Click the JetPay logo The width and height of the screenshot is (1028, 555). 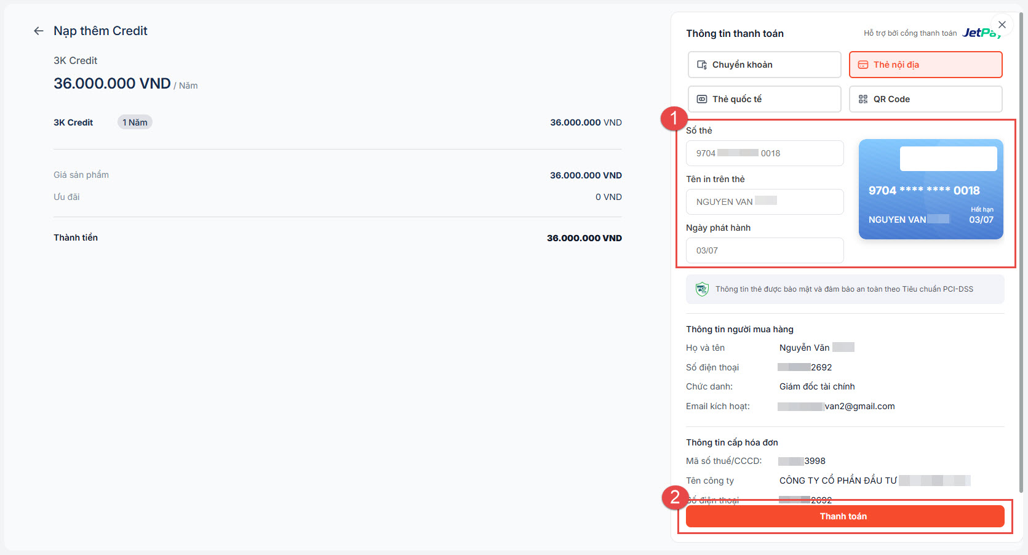tap(981, 33)
